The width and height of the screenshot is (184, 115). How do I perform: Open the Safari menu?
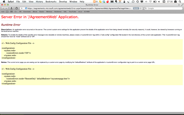tap(11, 2)
